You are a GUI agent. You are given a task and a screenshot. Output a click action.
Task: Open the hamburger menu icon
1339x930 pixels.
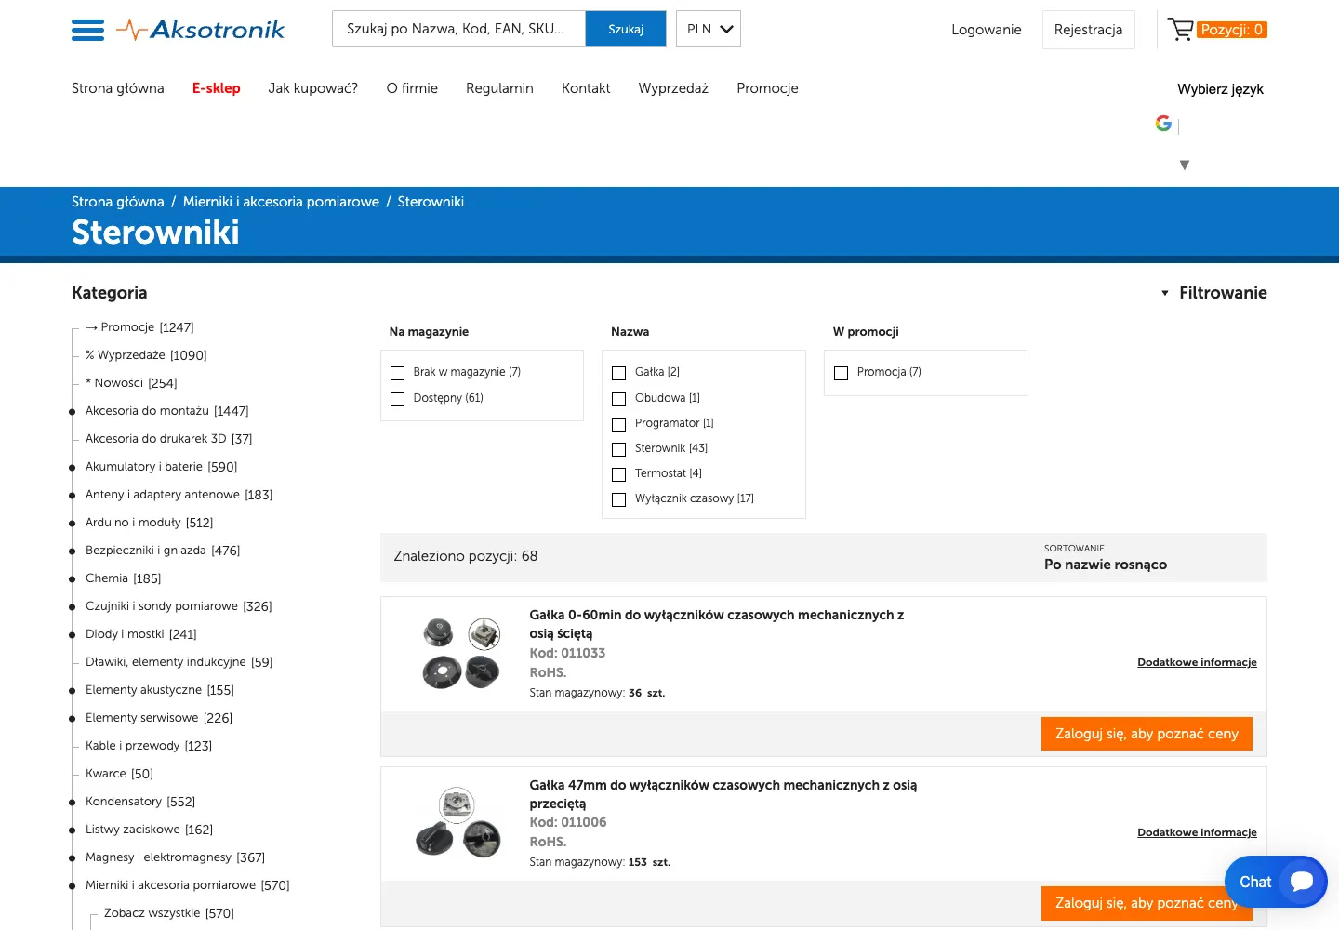[x=87, y=30]
